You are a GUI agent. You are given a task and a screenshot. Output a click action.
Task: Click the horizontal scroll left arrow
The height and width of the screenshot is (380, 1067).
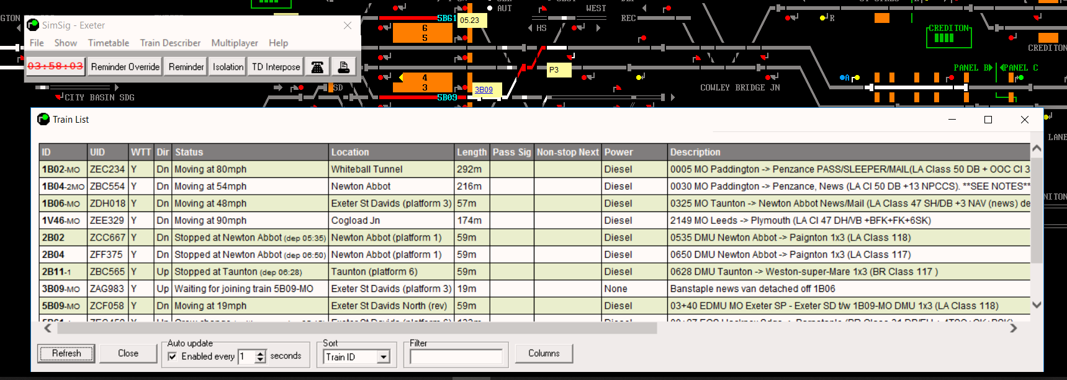coord(48,328)
